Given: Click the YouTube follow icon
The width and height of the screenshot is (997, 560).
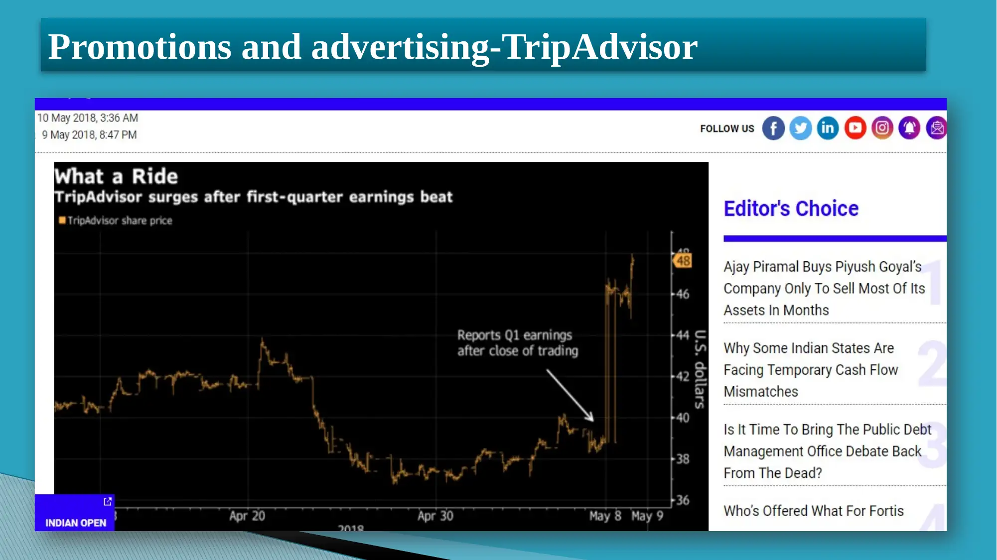Looking at the screenshot, I should pyautogui.click(x=855, y=128).
